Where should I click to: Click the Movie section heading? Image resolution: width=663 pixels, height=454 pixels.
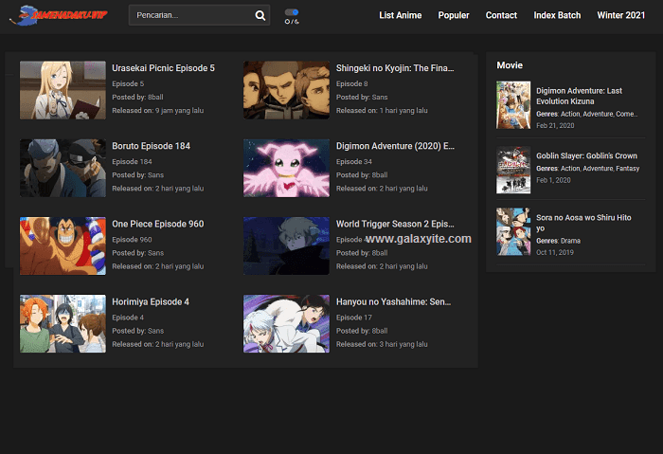510,65
